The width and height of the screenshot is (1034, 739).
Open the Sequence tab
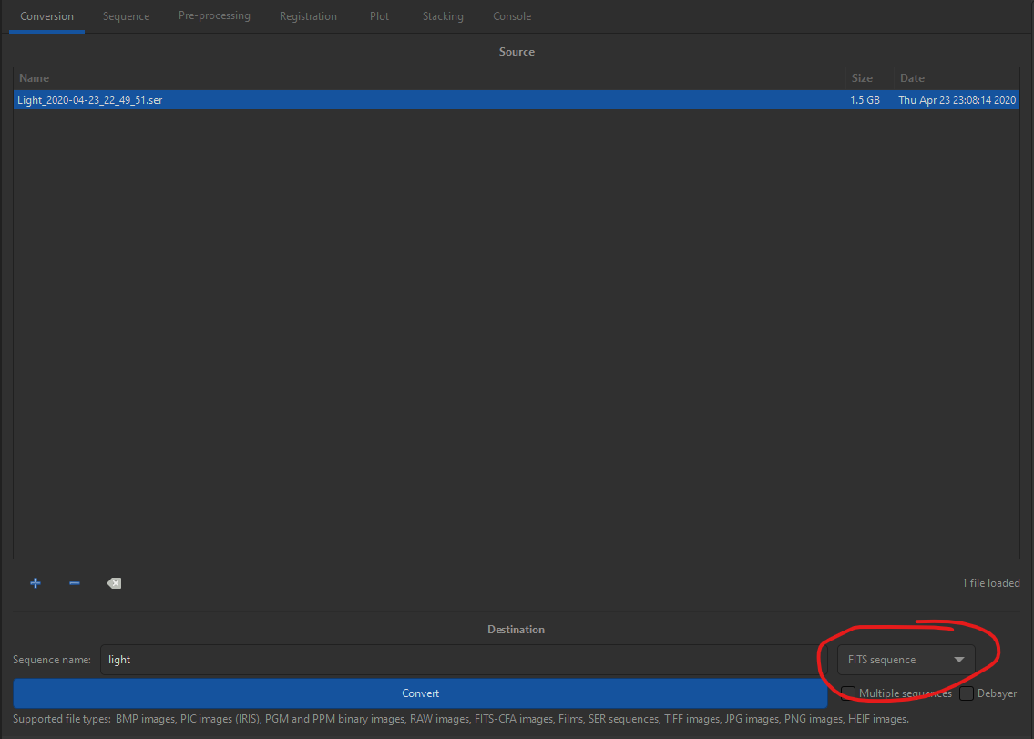(x=126, y=16)
